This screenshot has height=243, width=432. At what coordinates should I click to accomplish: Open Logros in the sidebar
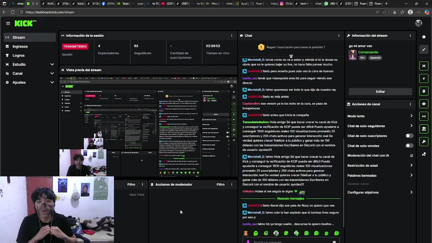tap(30, 55)
